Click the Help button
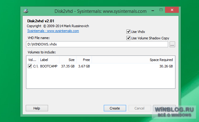 click(x=37, y=108)
